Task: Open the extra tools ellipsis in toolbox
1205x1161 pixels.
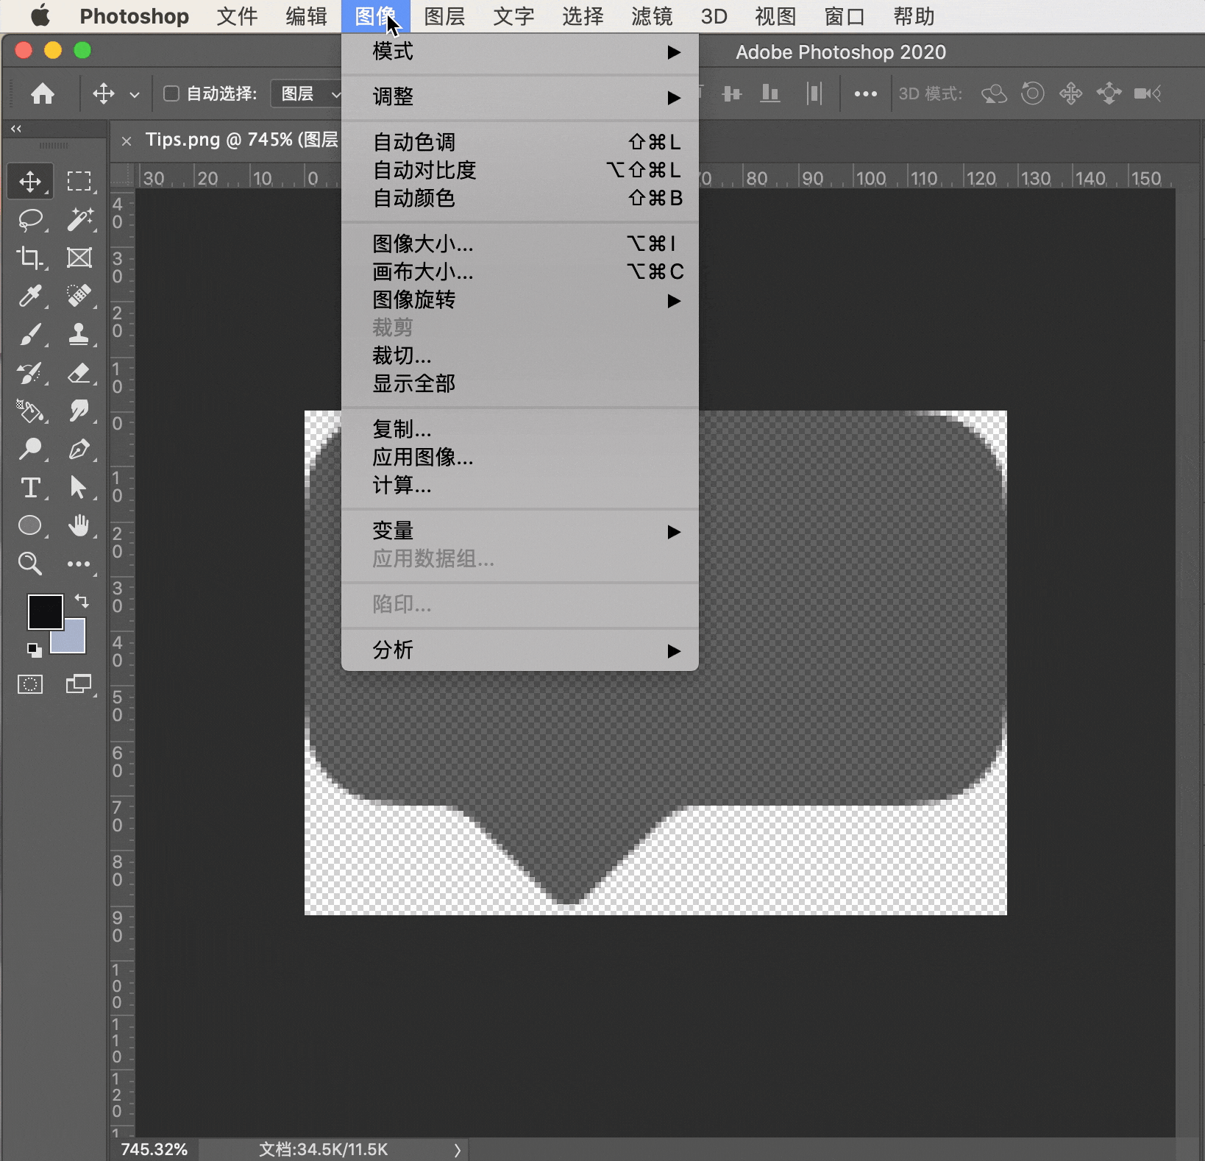Action: point(79,564)
